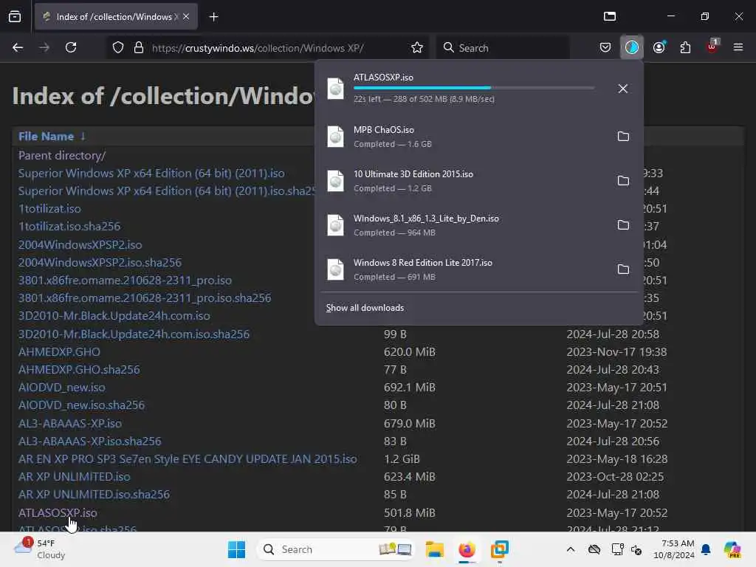This screenshot has height=567, width=756.
Task: Download 2004WindowsXPSP2.iso
Action: pyautogui.click(x=80, y=244)
